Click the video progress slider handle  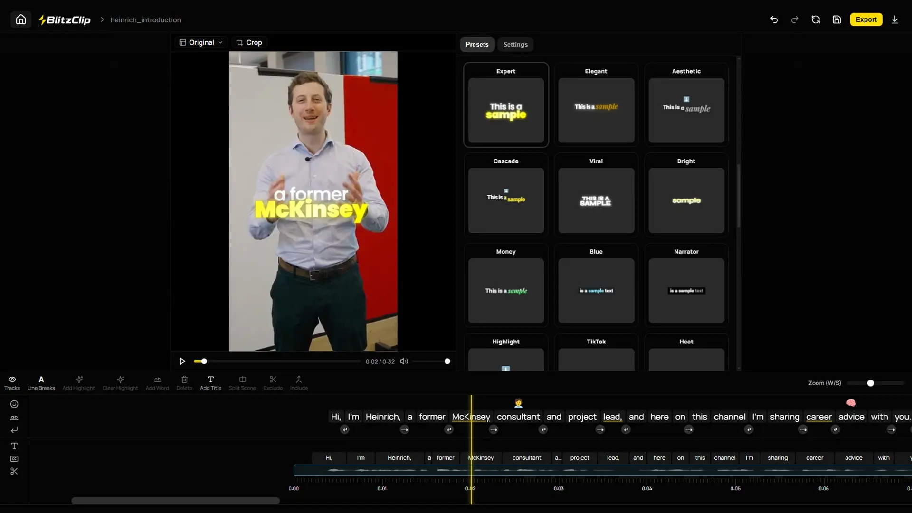click(x=204, y=361)
